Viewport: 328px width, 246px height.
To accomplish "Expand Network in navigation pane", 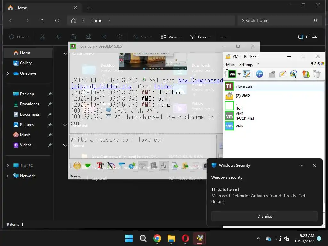I will pyautogui.click(x=8, y=176).
